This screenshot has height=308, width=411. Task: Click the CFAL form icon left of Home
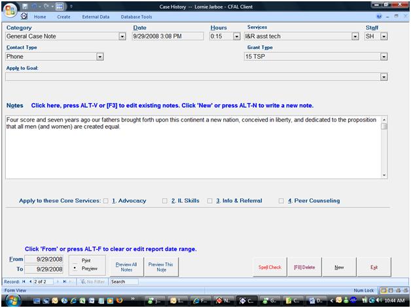tap(24, 16)
